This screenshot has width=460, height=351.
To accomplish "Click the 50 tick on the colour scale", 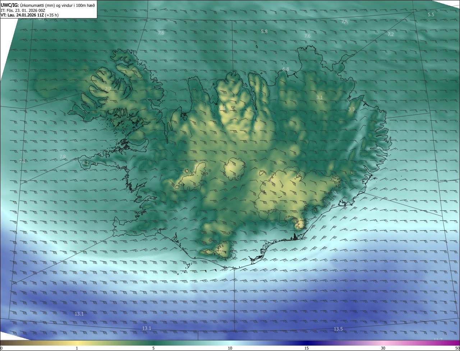I will (457, 348).
